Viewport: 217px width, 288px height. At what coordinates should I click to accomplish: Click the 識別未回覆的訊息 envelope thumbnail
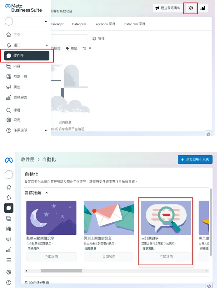click(x=109, y=218)
